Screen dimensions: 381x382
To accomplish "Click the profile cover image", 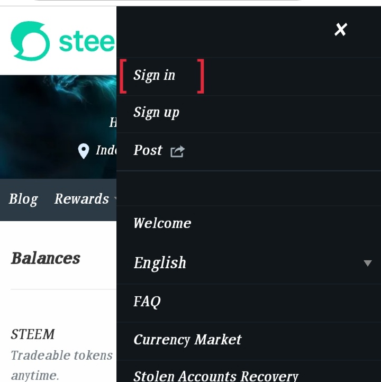I will (x=58, y=126).
